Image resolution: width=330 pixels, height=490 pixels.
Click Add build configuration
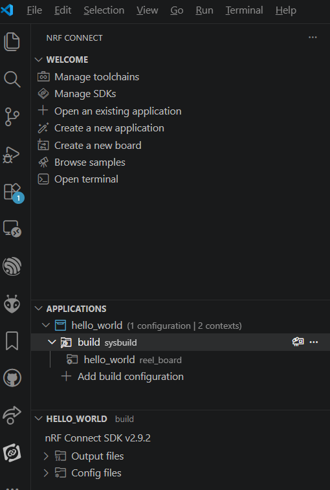(130, 376)
